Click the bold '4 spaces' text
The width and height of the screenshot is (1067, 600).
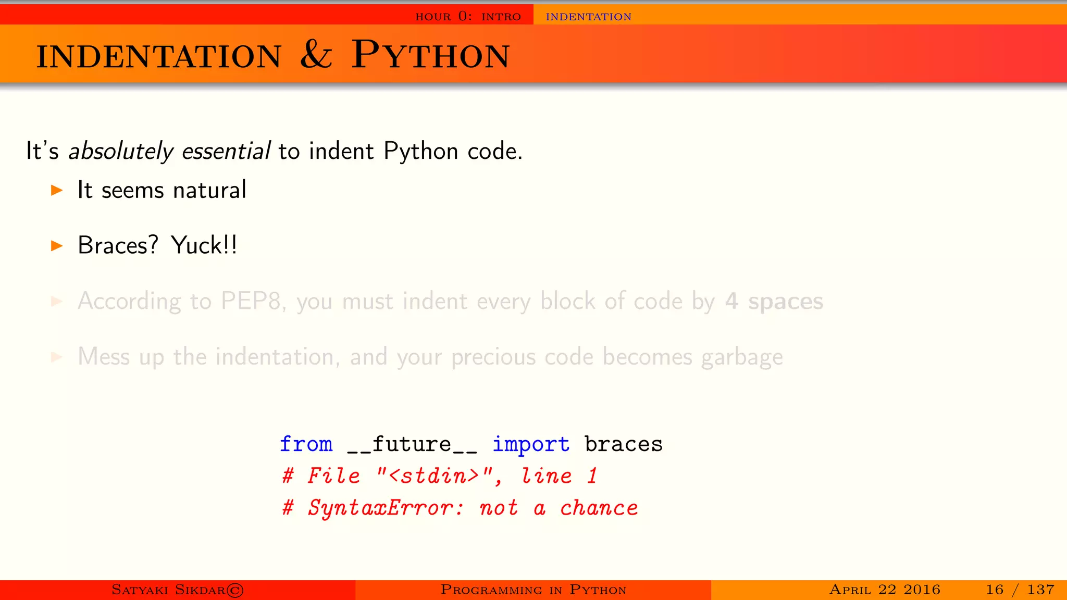(774, 301)
